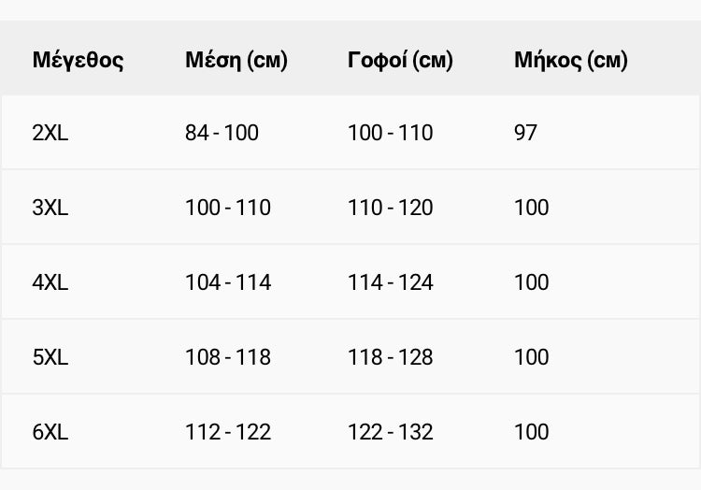The image size is (701, 490).
Task: Click the 84 - 100 waist value
Action: [x=222, y=133]
